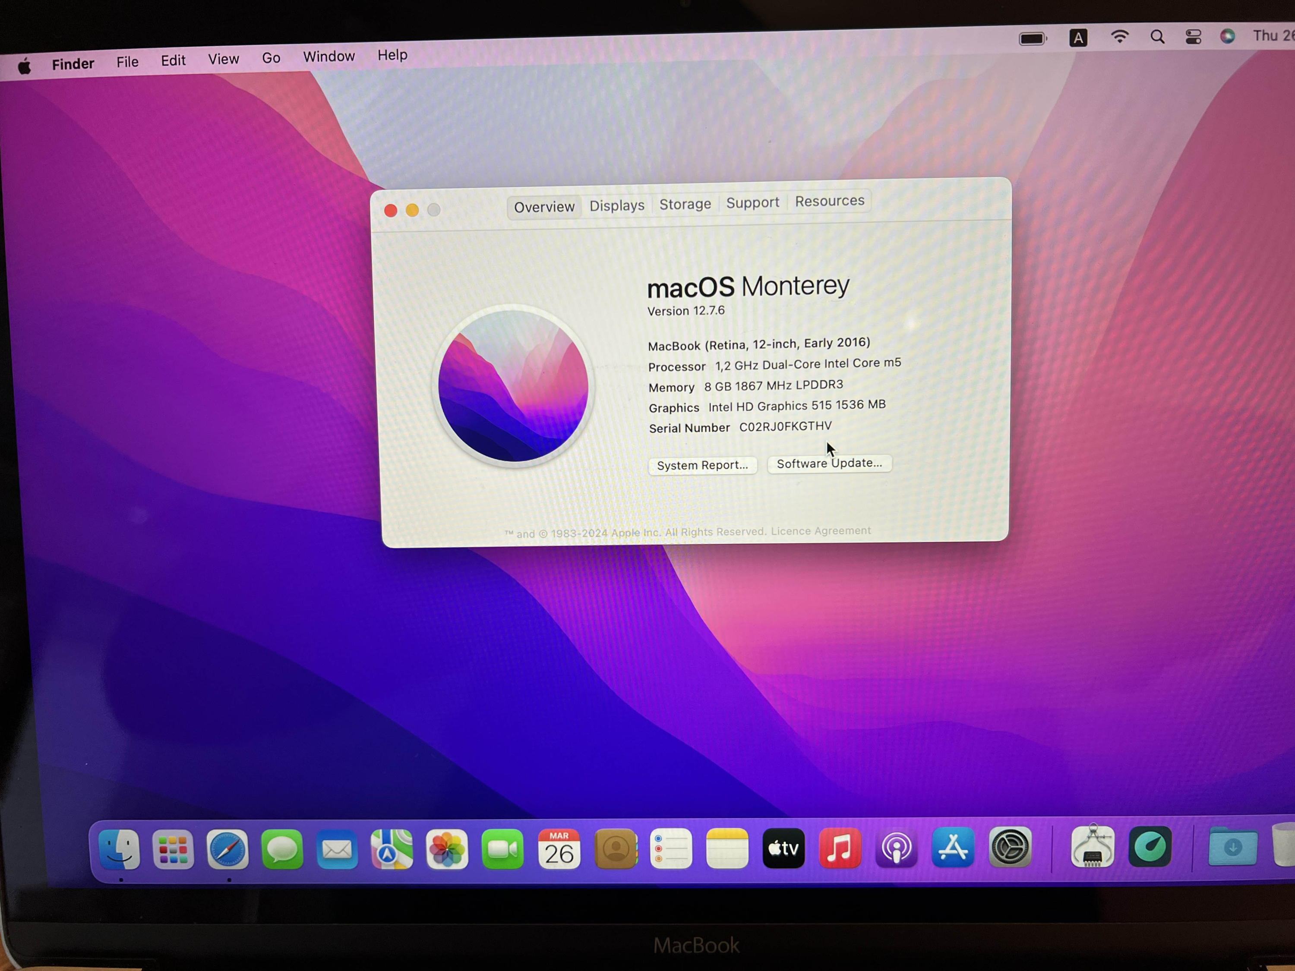This screenshot has width=1295, height=971.
Task: Click memory text 8 GB 1867 MHz LPDDR3
Action: tap(774, 386)
